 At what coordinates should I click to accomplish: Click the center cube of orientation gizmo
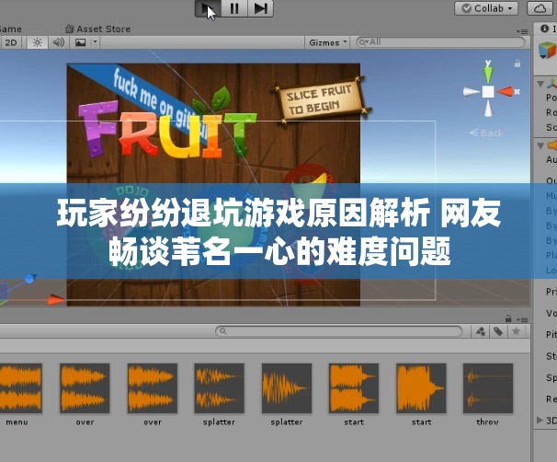[x=488, y=92]
